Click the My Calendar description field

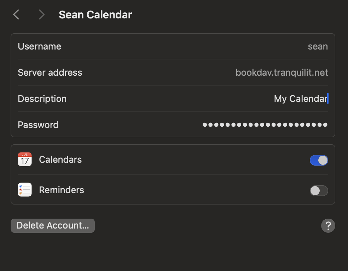[301, 99]
